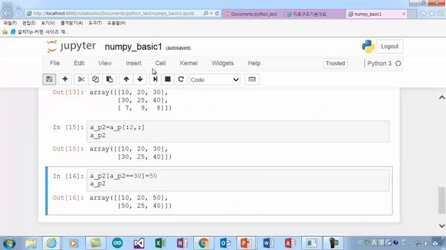This screenshot has width=446, height=250.
Task: Open the File menu in Jupyter
Action: (54, 63)
